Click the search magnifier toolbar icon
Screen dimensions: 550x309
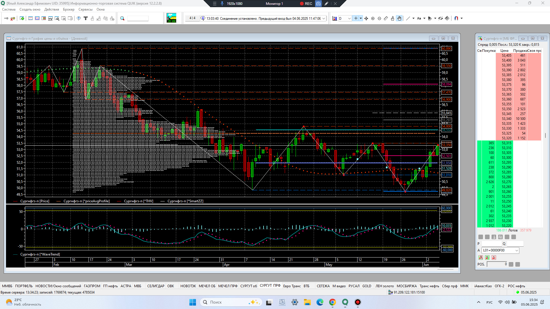click(x=122, y=18)
